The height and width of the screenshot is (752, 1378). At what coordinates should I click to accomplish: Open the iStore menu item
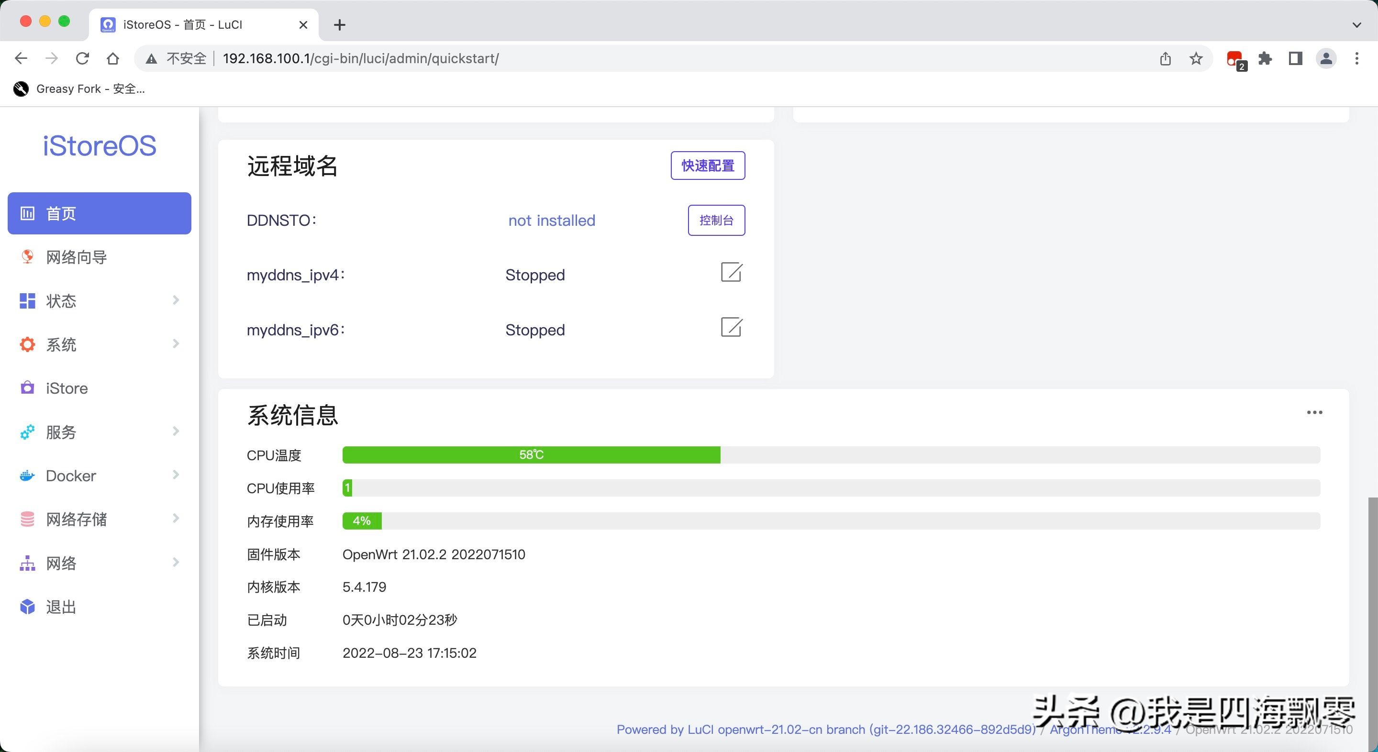(67, 388)
